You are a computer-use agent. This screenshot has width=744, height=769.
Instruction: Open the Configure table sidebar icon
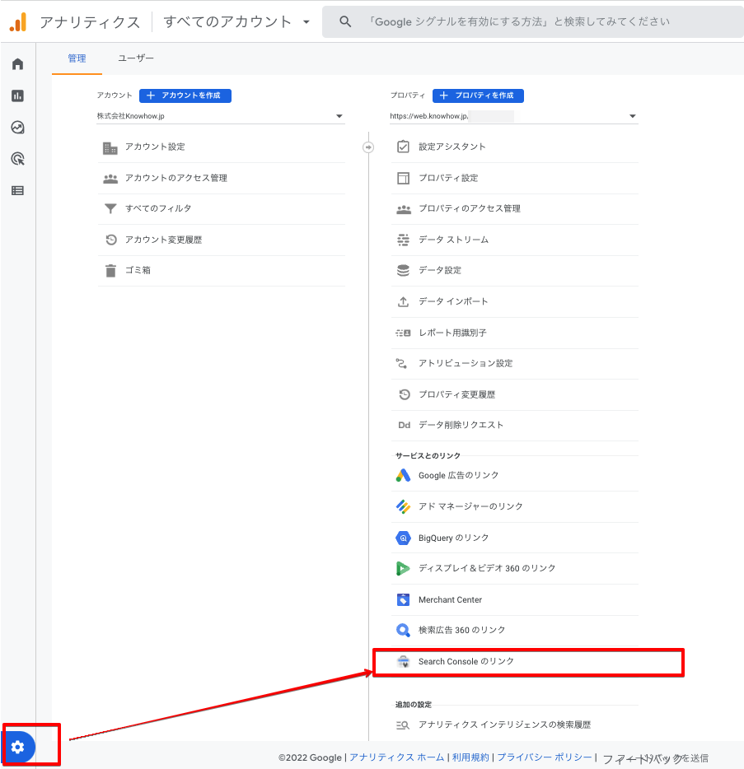pos(17,191)
